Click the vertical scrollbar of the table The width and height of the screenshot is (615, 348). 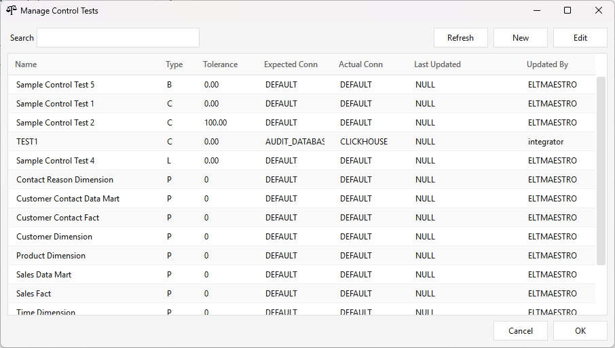coord(601,171)
